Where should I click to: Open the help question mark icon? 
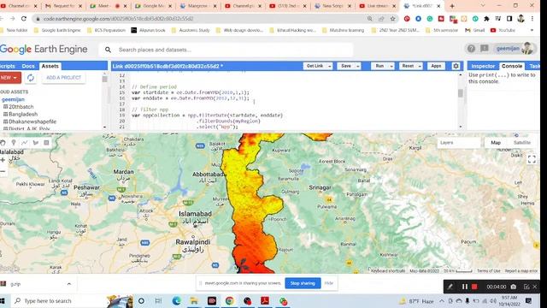click(471, 49)
